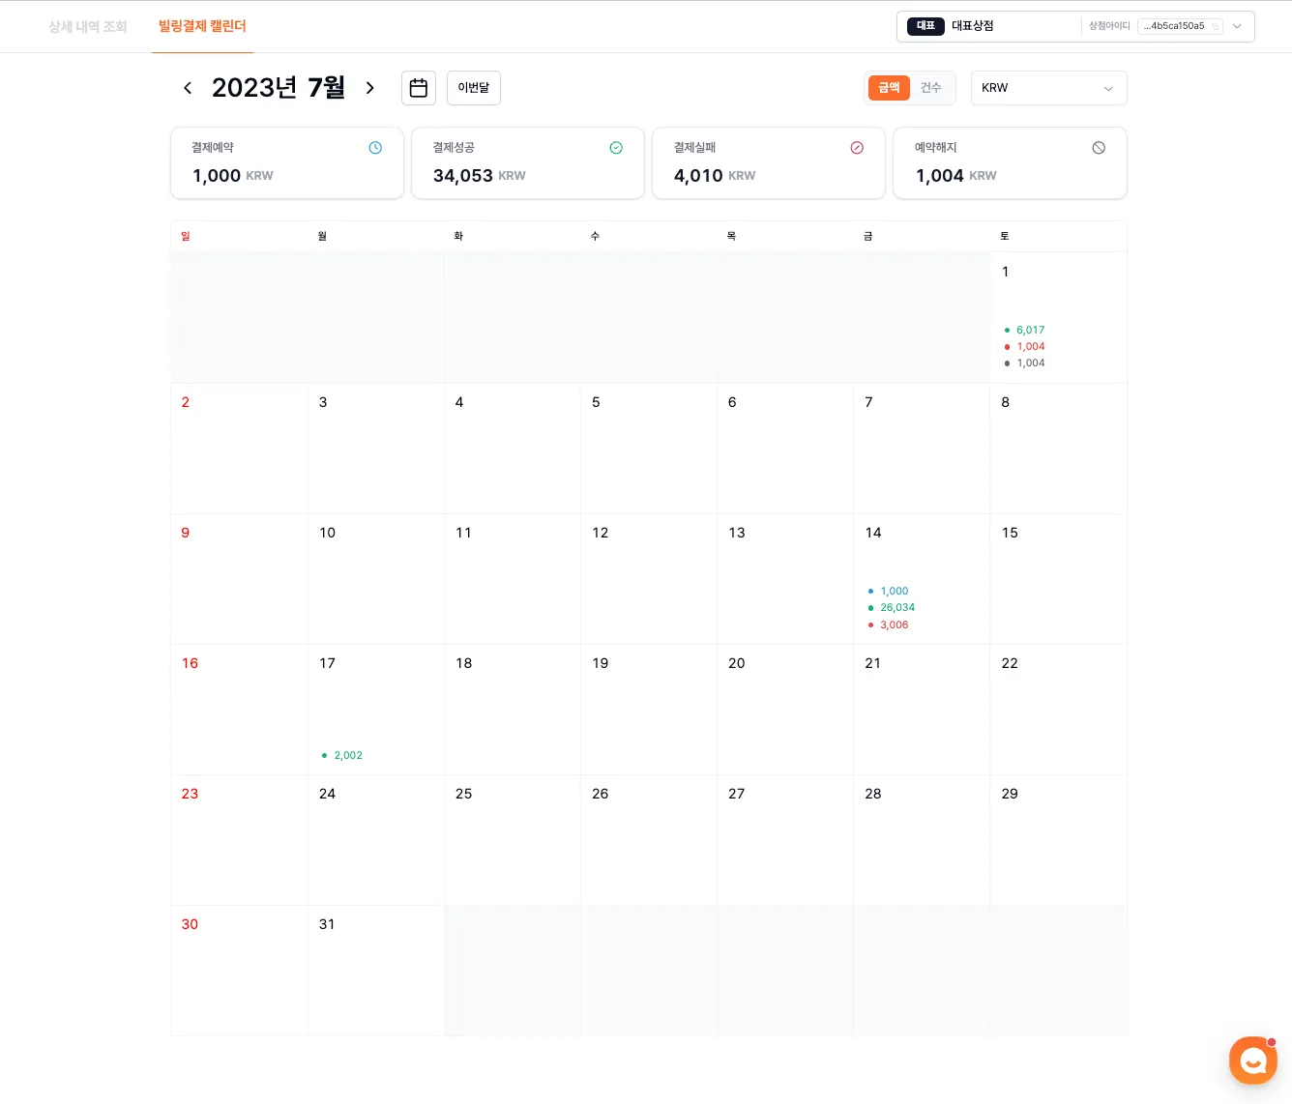
Task: Click the 이번달 button
Action: 474,88
